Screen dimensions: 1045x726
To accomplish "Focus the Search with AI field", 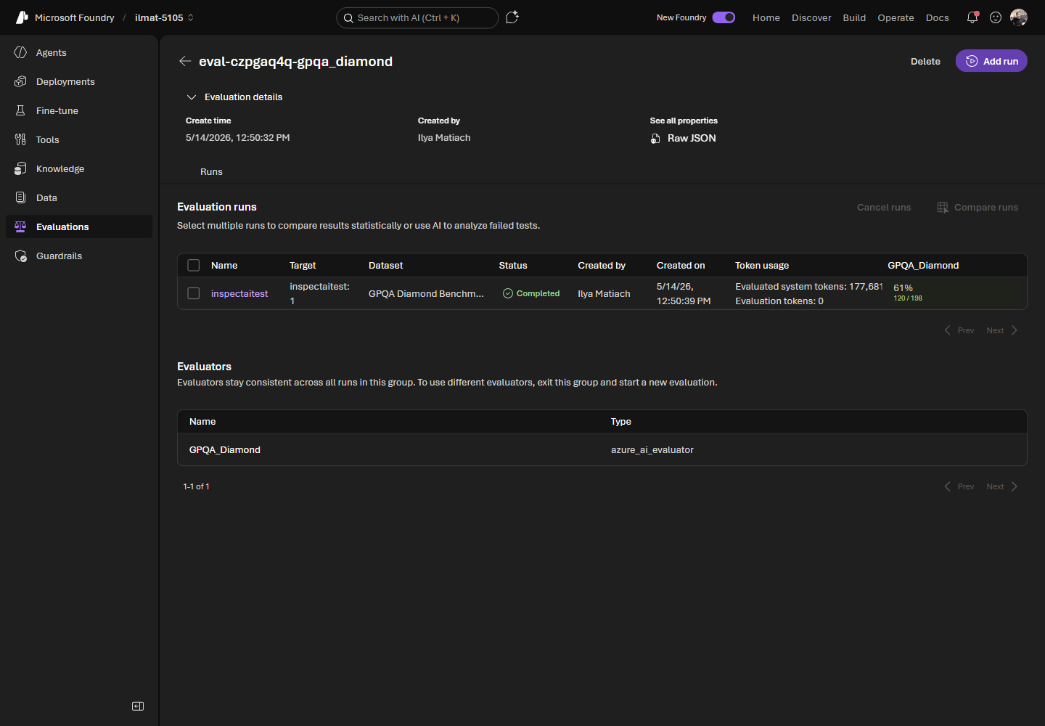I will (x=417, y=17).
